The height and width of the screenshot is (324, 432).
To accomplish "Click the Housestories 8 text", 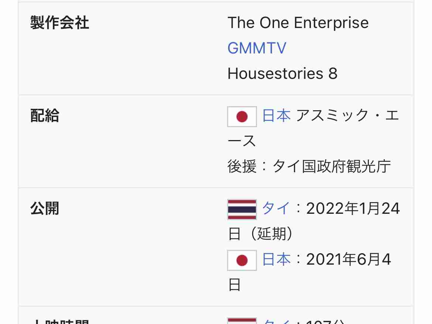I will point(282,73).
